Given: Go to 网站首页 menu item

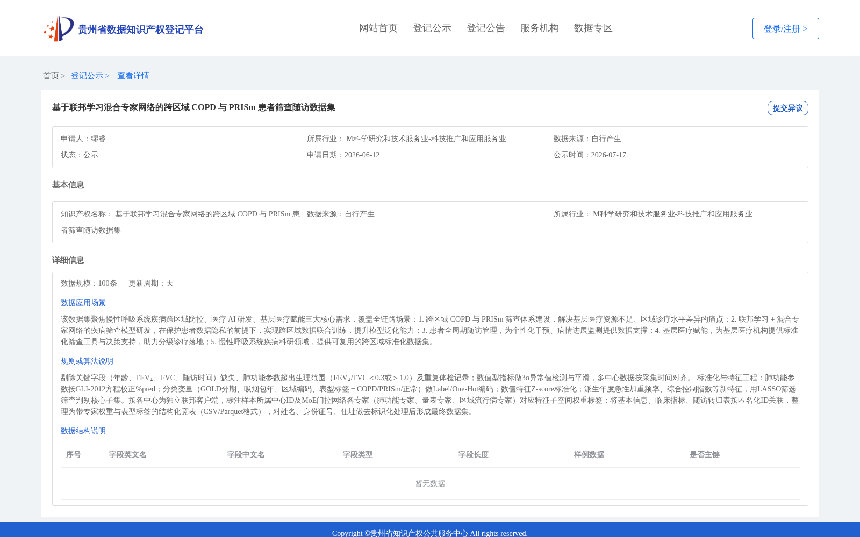Looking at the screenshot, I should coord(378,28).
